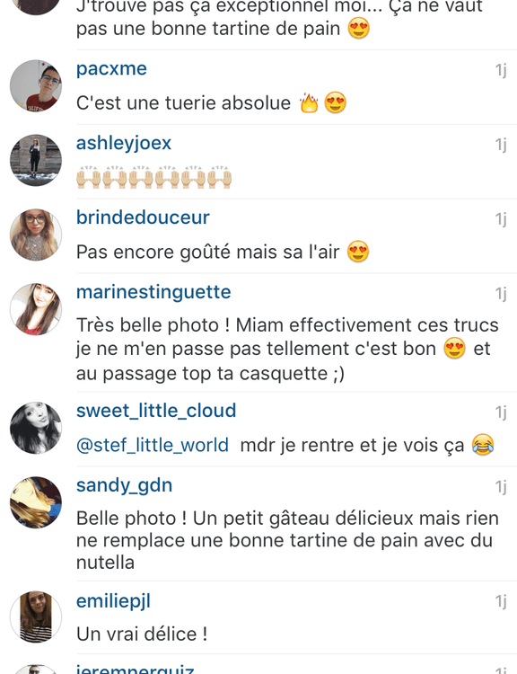Open the pacxme username link
Viewport: 517px width, 674px height.
111,69
